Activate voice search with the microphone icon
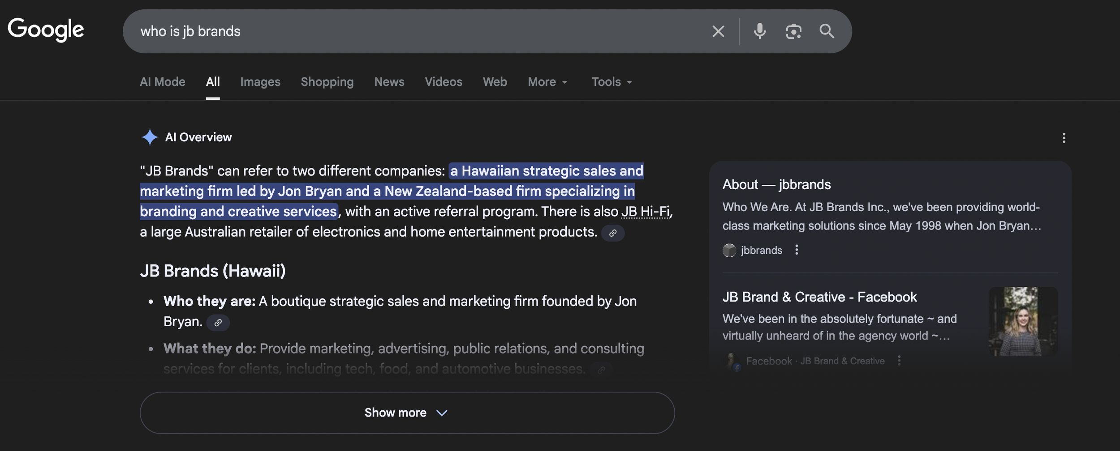 (759, 30)
